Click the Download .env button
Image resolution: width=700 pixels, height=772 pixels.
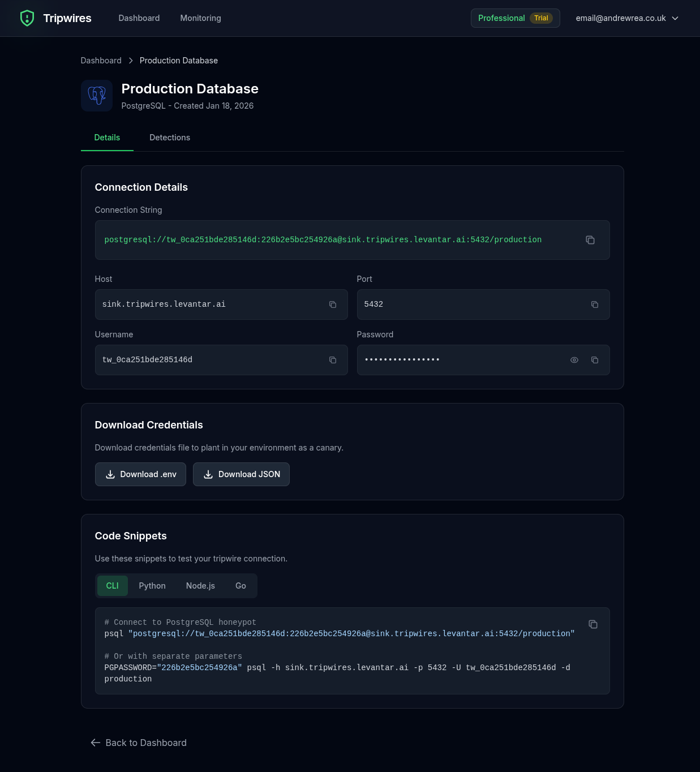click(140, 474)
